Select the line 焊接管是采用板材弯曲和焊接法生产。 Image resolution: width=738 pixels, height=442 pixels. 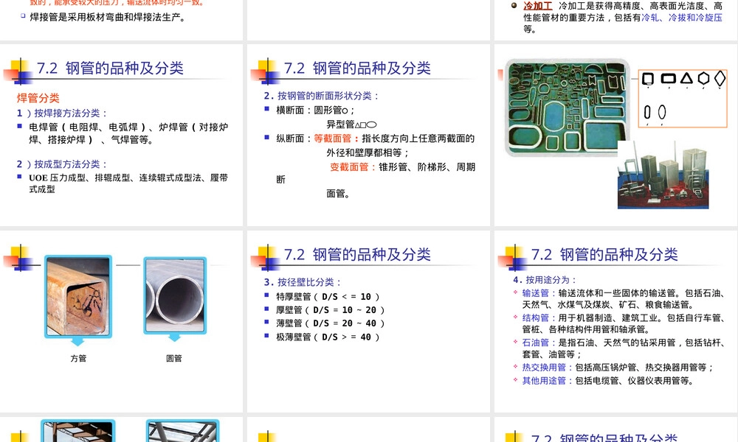point(108,18)
